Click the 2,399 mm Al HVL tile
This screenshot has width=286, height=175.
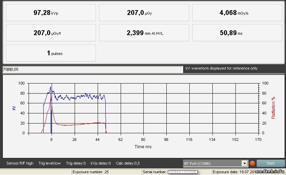coord(144,33)
